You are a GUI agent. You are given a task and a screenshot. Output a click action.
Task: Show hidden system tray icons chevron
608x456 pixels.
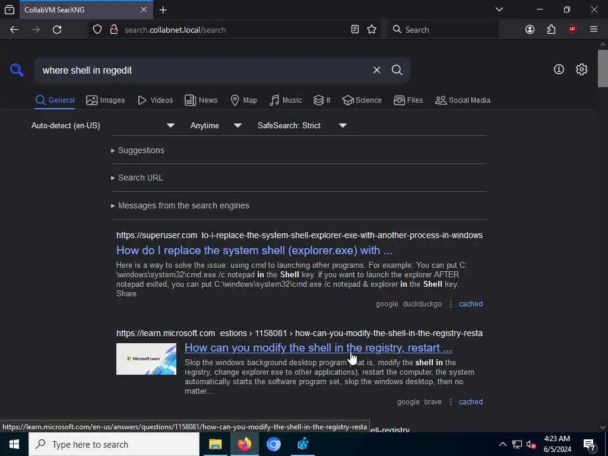pyautogui.click(x=502, y=444)
